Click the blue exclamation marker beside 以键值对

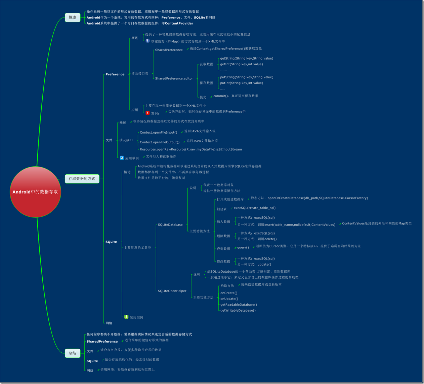coord(147,41)
